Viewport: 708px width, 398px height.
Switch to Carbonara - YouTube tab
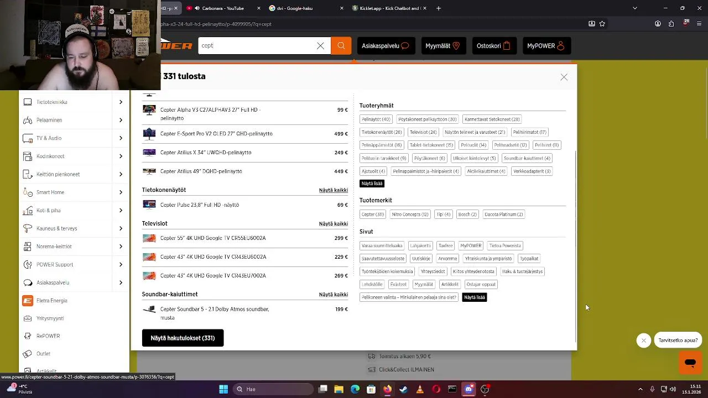[222, 8]
